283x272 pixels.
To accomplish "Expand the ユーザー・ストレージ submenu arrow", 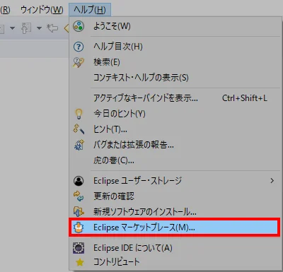I will coord(272,181).
